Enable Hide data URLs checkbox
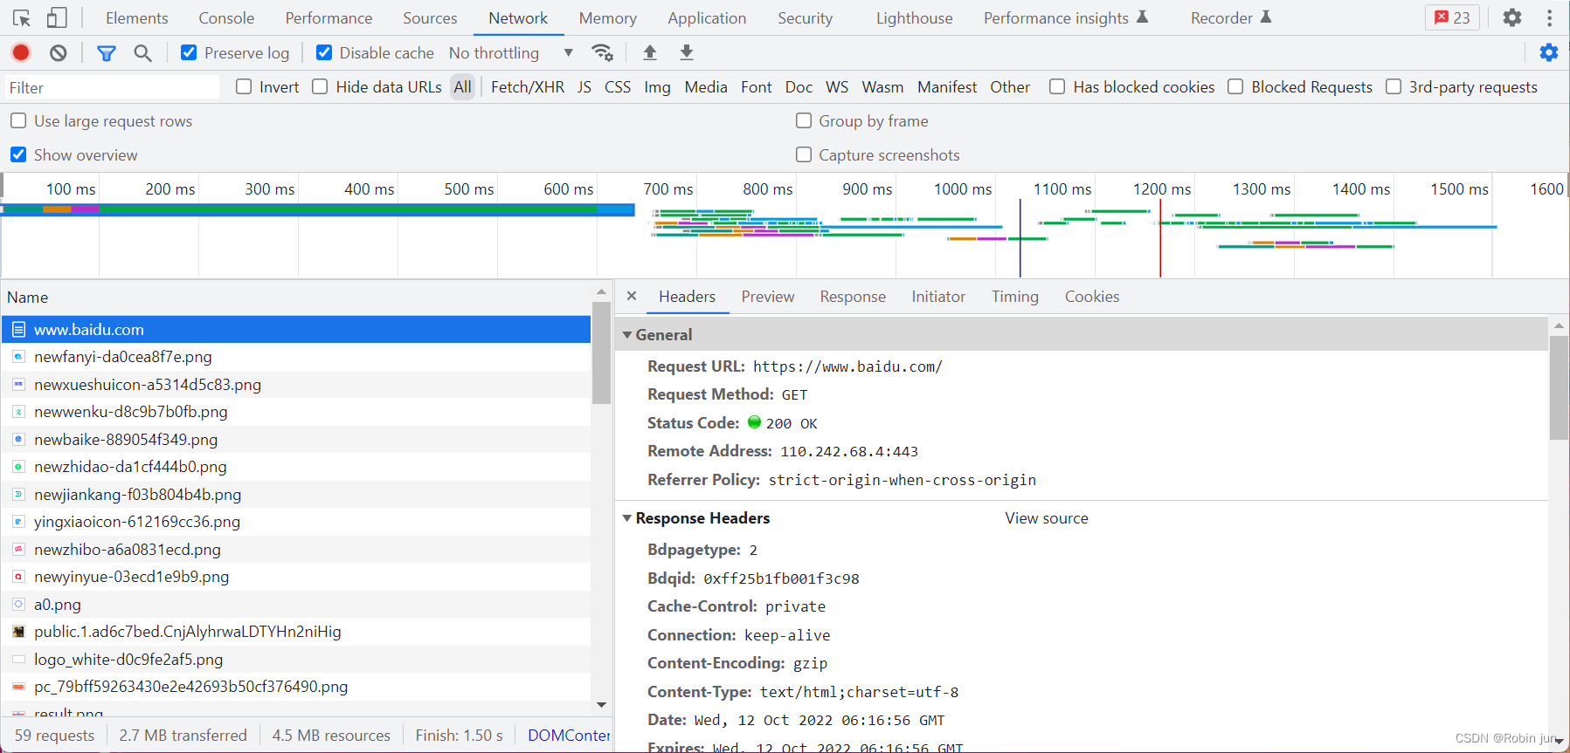This screenshot has width=1570, height=753. pyautogui.click(x=320, y=86)
